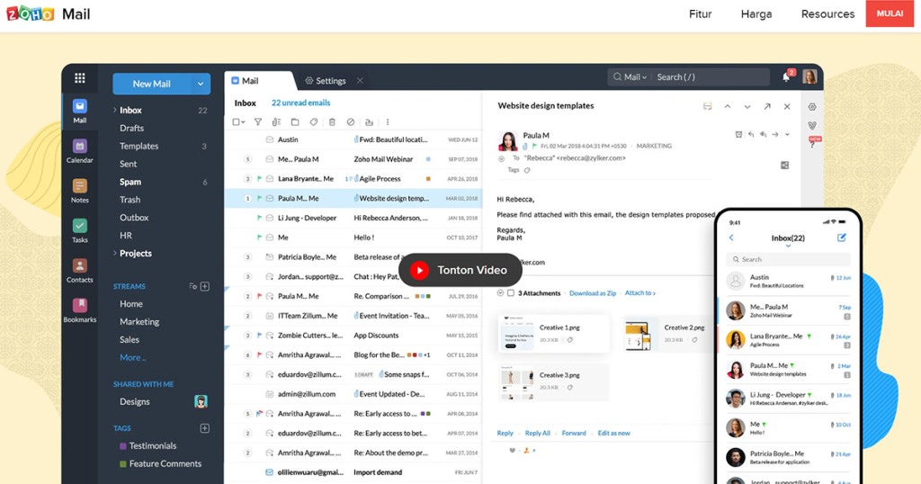Open email in new window arrow icon
Image resolution: width=921 pixels, height=484 pixels.
click(767, 106)
